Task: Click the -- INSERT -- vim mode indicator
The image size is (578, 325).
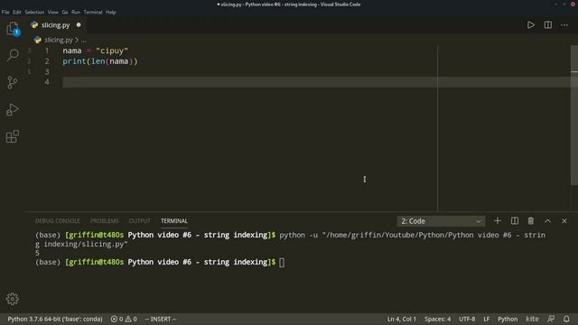Action: (161, 319)
